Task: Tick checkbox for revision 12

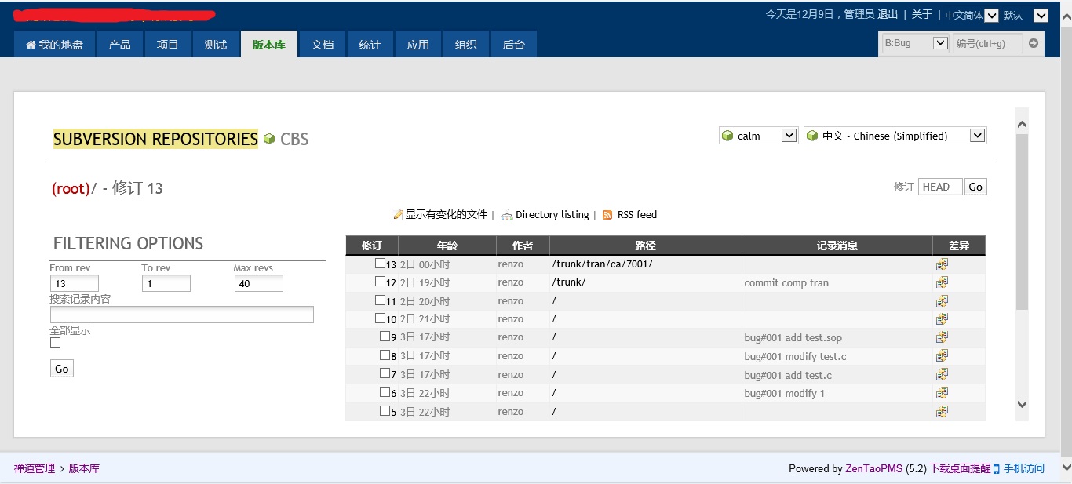Action: click(x=380, y=282)
